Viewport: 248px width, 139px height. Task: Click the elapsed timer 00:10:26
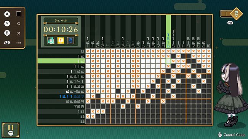pyautogui.click(x=61, y=29)
